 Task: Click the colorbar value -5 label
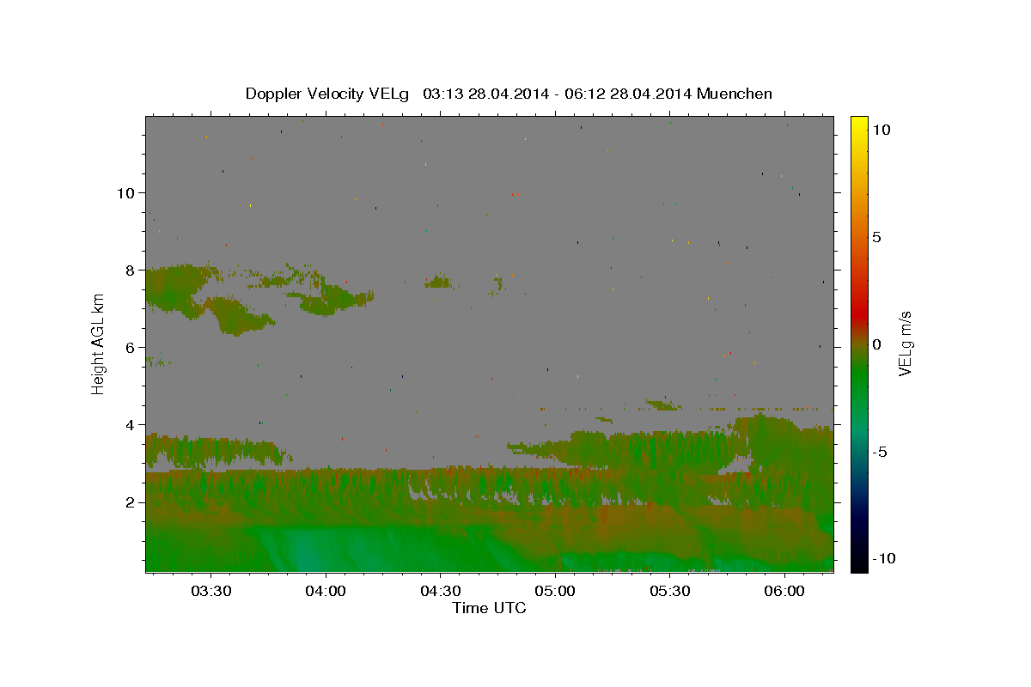(879, 452)
